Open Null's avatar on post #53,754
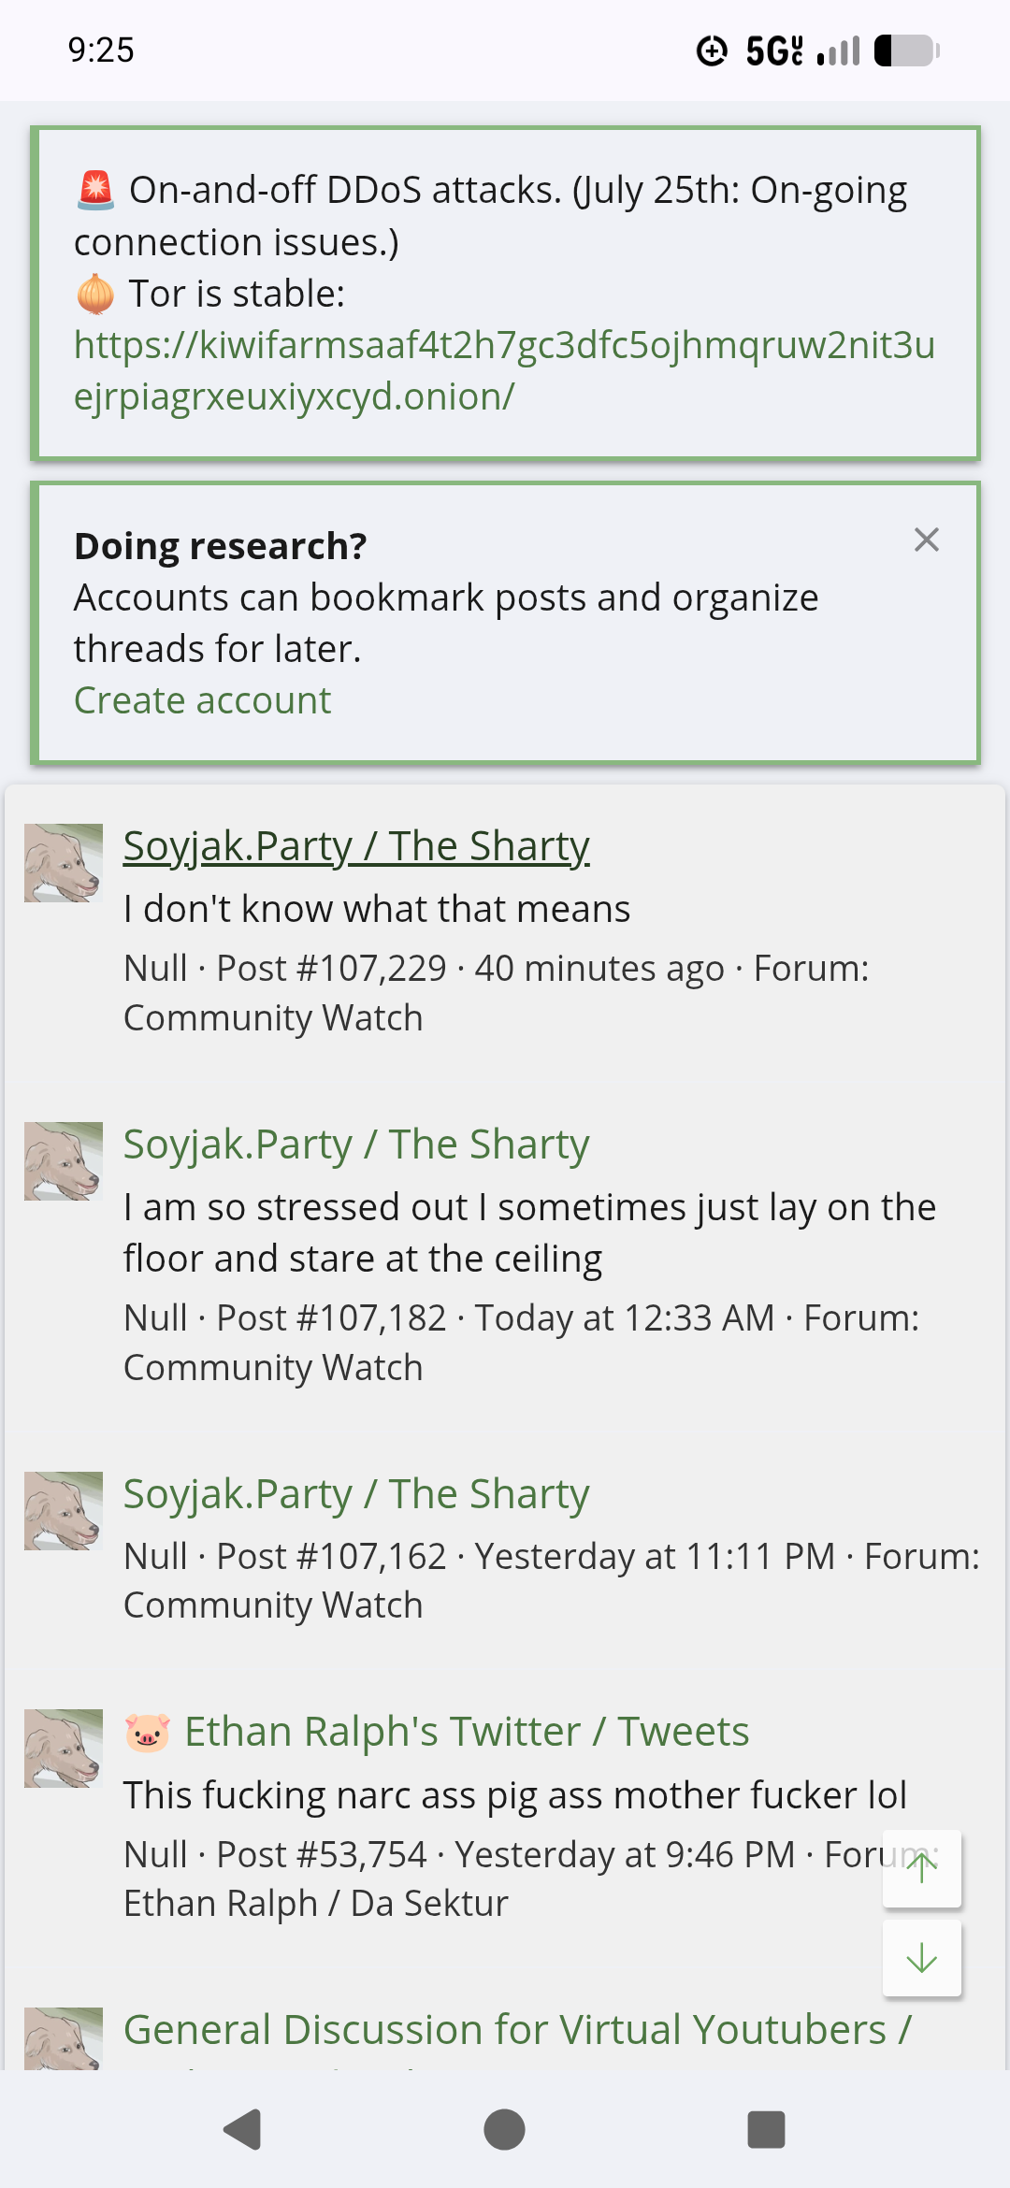The height and width of the screenshot is (2188, 1010). [63, 1748]
